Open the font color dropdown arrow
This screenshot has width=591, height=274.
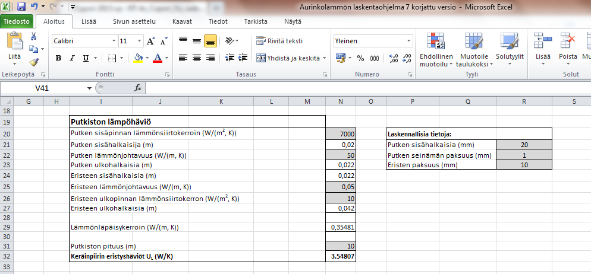(166, 58)
